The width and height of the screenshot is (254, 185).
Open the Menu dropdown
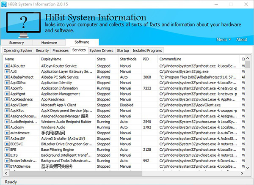pyautogui.click(x=224, y=40)
